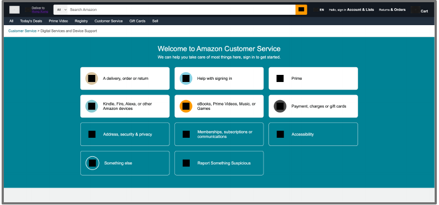Click the eBooks, Prime Videos orange icon
Viewport: 439px width, 205px height.
(186, 106)
